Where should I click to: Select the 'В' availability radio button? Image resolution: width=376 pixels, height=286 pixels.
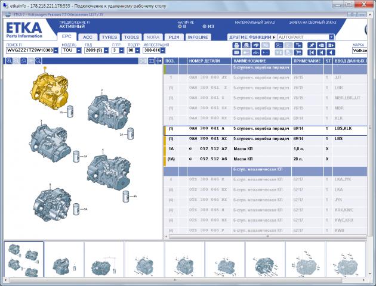pos(180,27)
